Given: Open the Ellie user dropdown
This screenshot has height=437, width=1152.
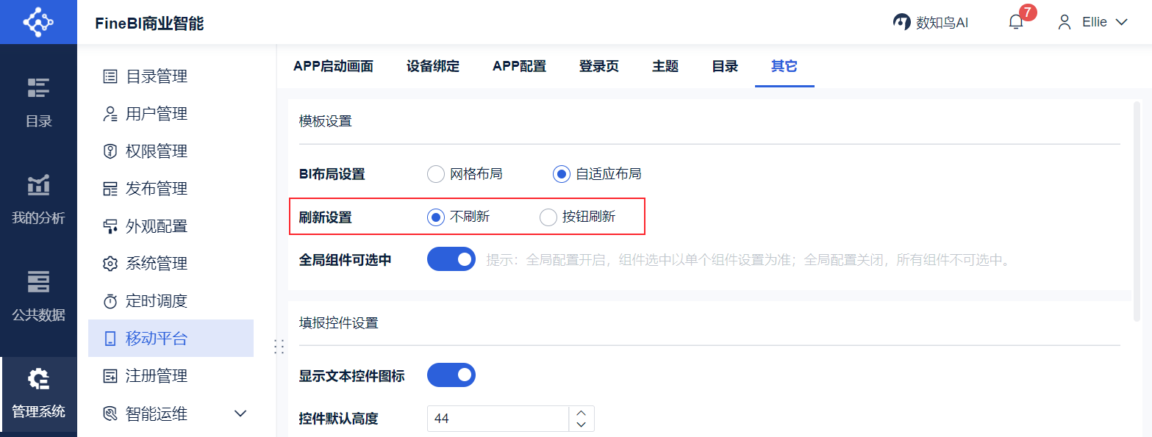Looking at the screenshot, I should coord(1092,22).
